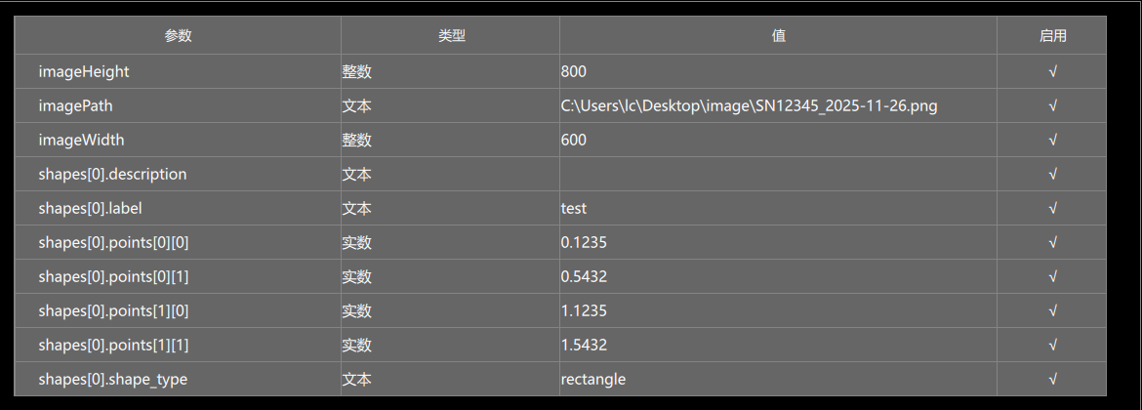Open type cell 实数 for shapes[0].points[1][1]

point(357,345)
